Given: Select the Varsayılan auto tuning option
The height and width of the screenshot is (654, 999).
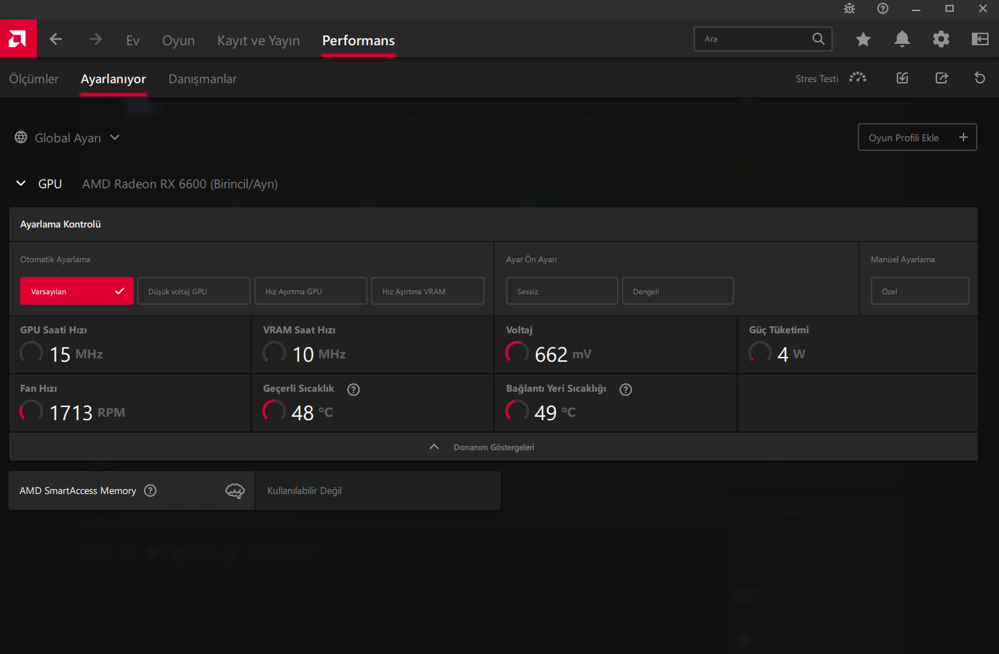Looking at the screenshot, I should click(x=77, y=291).
